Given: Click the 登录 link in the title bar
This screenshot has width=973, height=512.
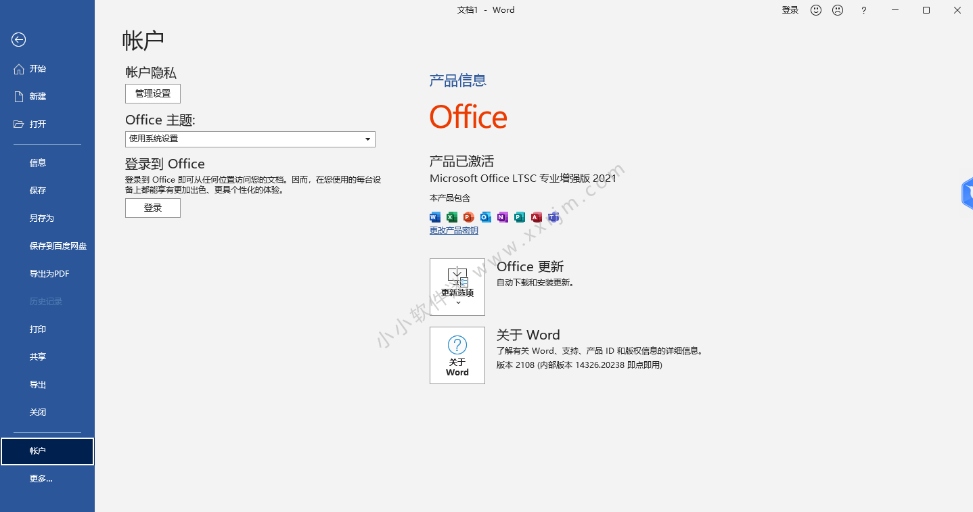Looking at the screenshot, I should [x=790, y=10].
